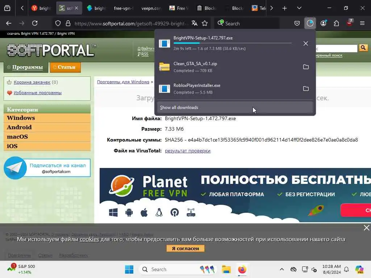Image resolution: width=371 pixels, height=278 pixels.
Task: Show Clean_GTA_SA_v0.1.zip in folder
Action: click(306, 67)
